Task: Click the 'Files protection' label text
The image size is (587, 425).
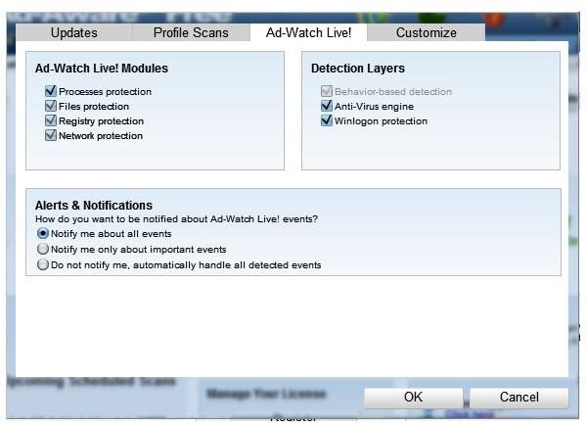Action: [94, 107]
